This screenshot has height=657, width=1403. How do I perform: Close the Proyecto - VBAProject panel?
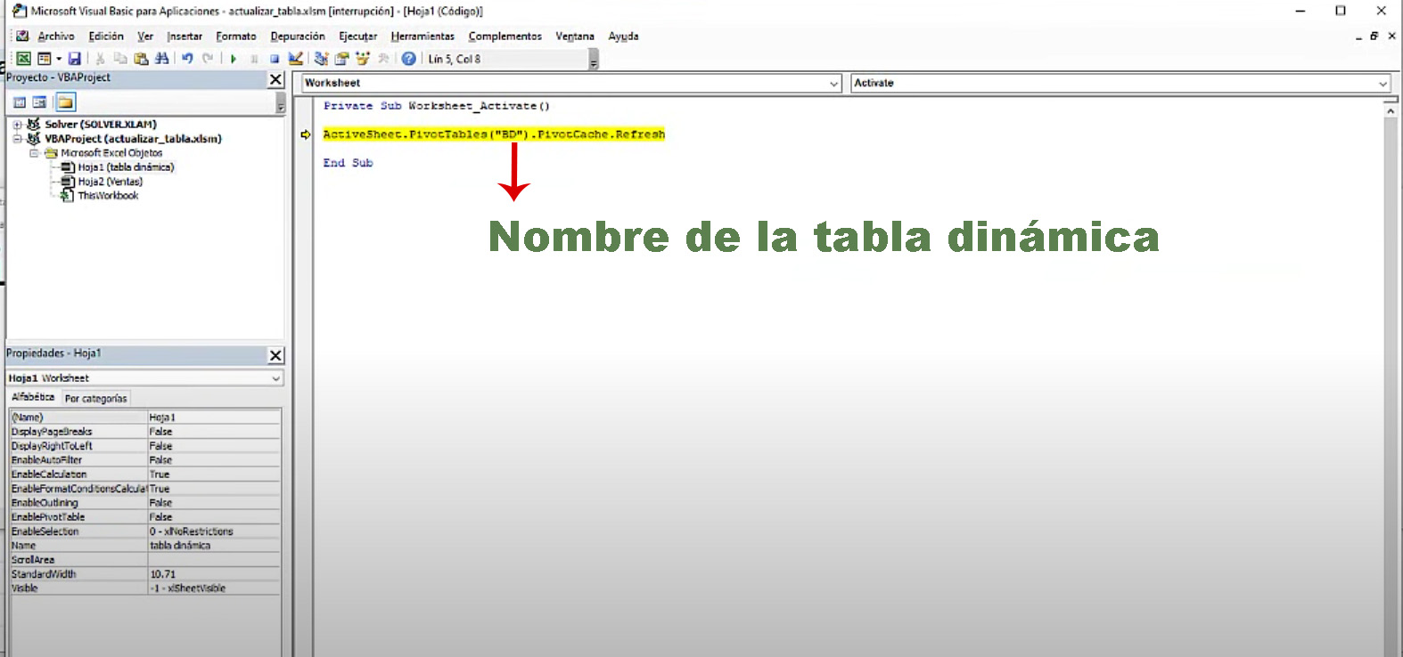click(275, 79)
